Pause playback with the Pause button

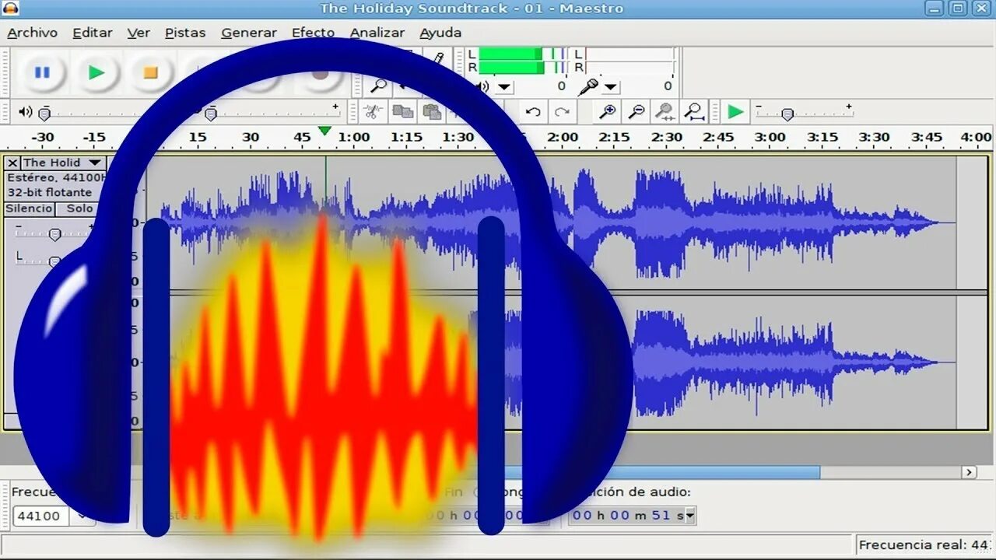coord(42,72)
